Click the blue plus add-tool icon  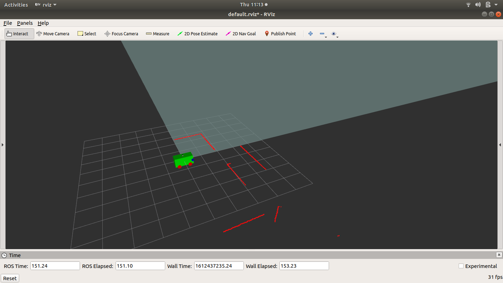click(x=311, y=34)
